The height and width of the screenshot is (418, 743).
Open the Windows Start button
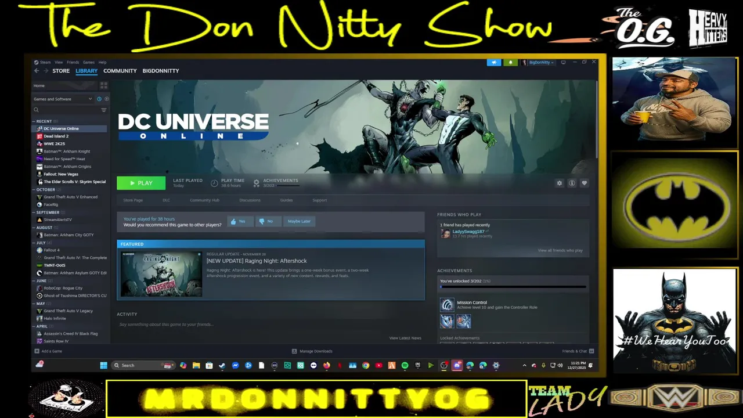pos(103,365)
